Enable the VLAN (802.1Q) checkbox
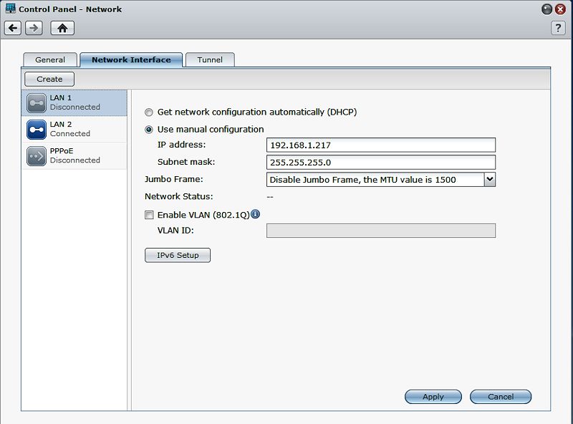The width and height of the screenshot is (573, 424). click(149, 215)
